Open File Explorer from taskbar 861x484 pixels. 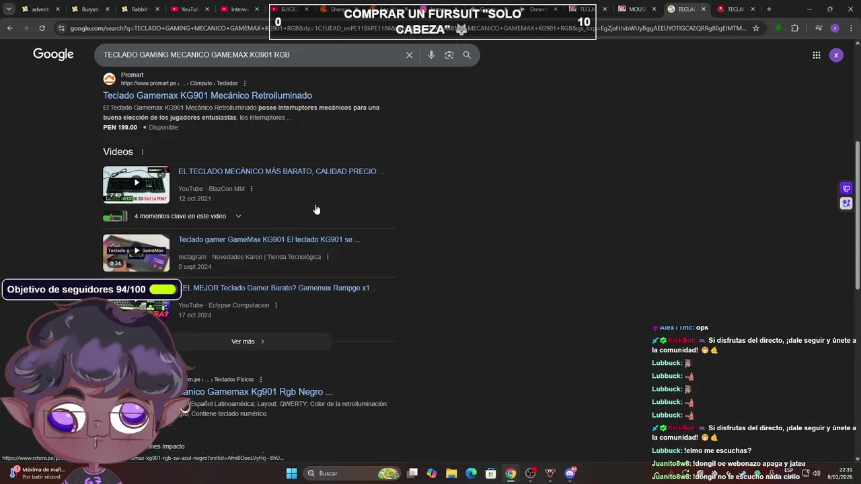click(451, 473)
